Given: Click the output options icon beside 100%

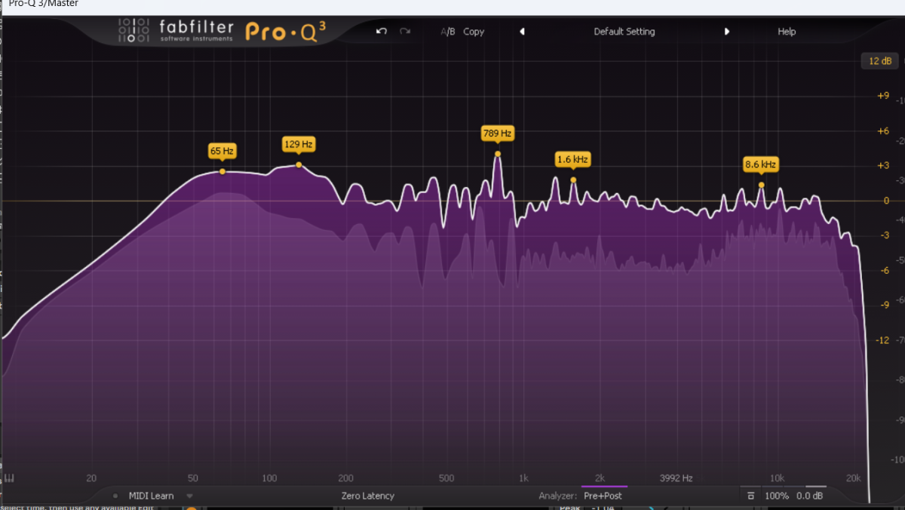Looking at the screenshot, I should (751, 496).
